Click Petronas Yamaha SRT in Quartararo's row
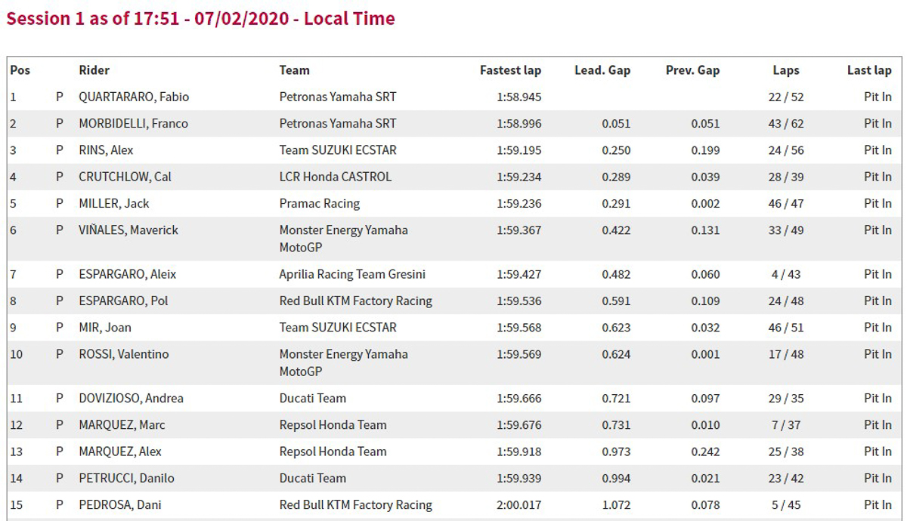Viewport: 907px width, 521px height. (338, 97)
